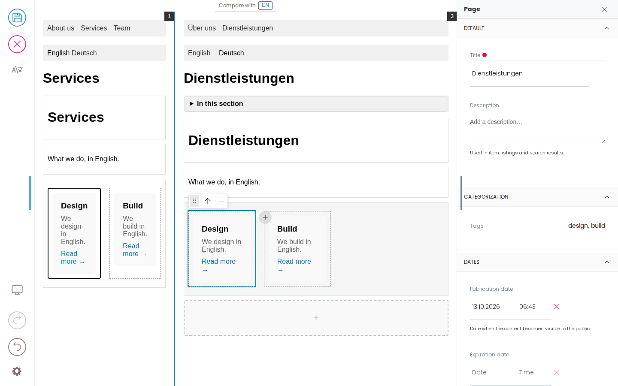Click 'Team' in the English navigation
Image resolution: width=618 pixels, height=386 pixels.
click(122, 28)
